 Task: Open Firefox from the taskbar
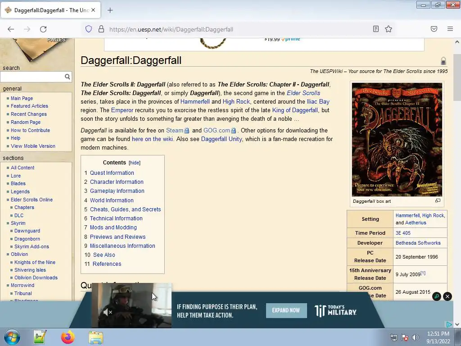[68, 337]
